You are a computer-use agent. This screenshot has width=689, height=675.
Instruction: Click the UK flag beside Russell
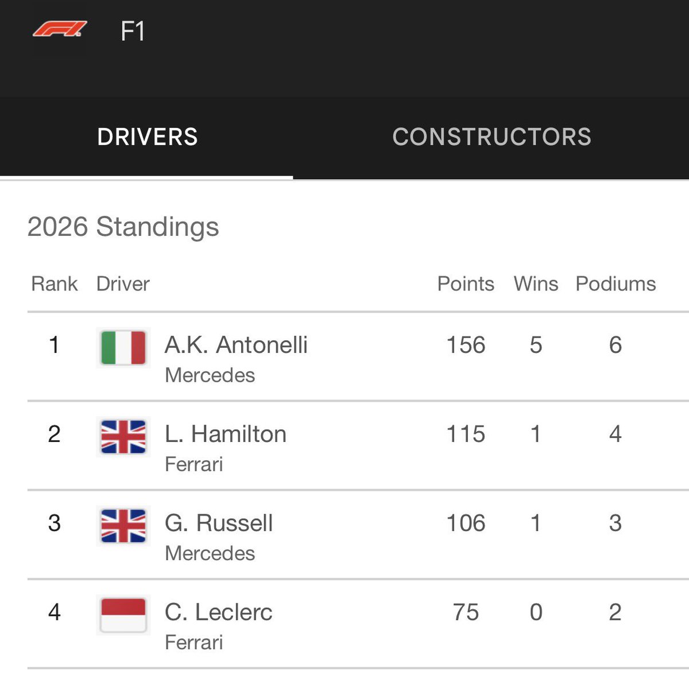click(x=123, y=526)
